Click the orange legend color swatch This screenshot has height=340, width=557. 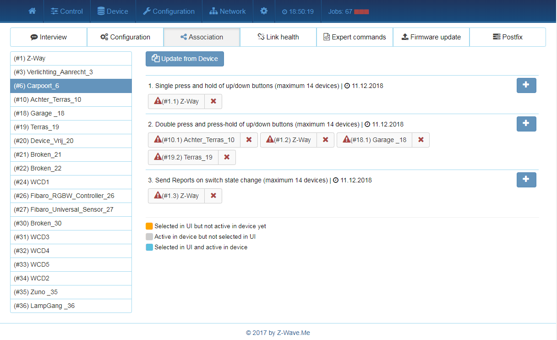pyautogui.click(x=149, y=226)
